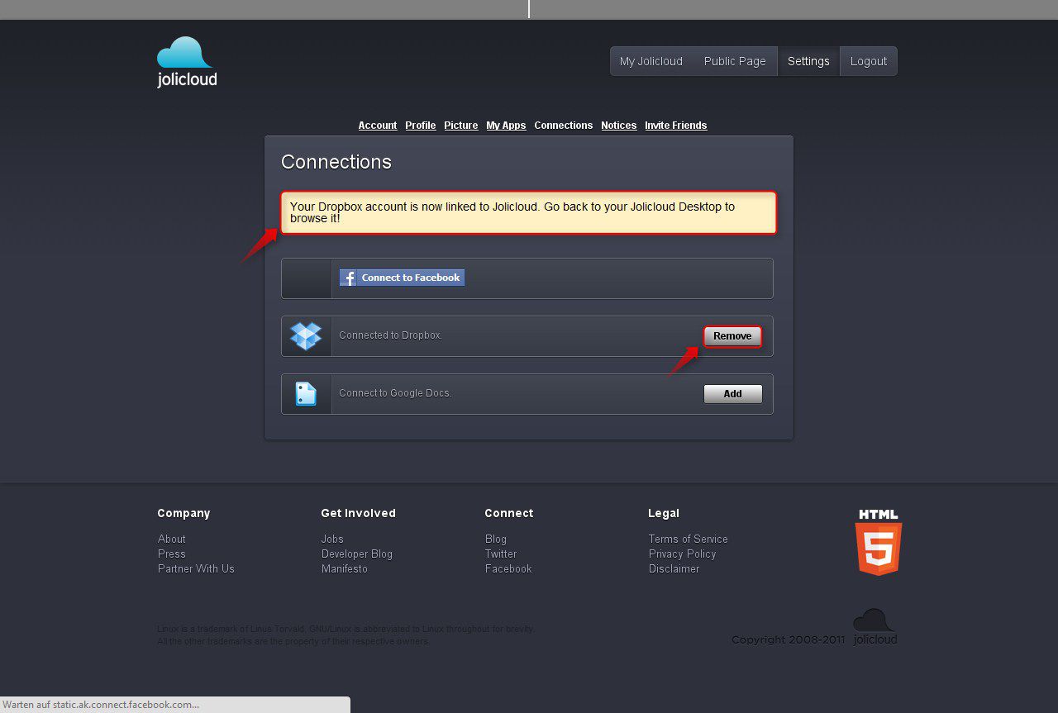Open the Terms of Service link
Screen dimensions: 1058x713
pos(689,539)
